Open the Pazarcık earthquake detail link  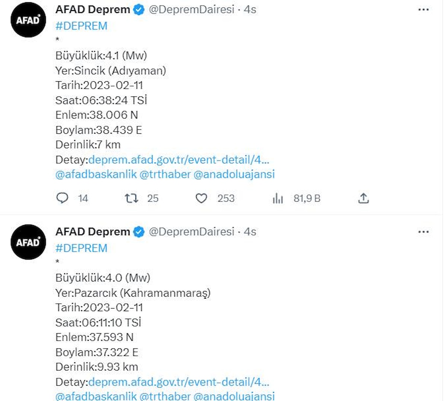click(x=178, y=382)
